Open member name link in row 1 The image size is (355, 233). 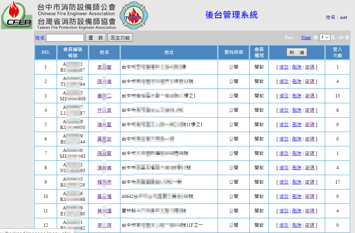[x=104, y=67]
